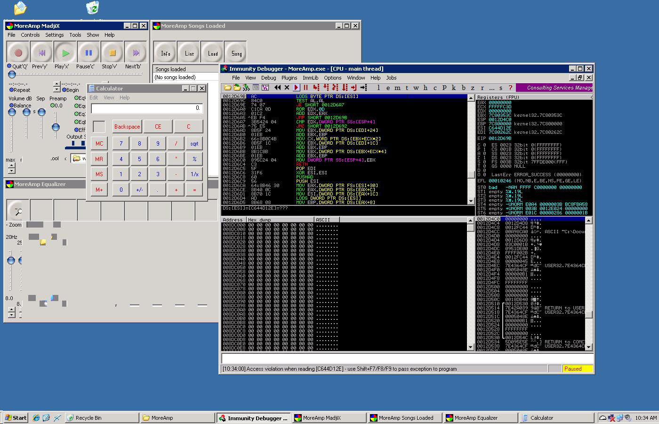This screenshot has width=659, height=424.
Task: Toggle the Quit'Q' radio indicator
Action: pyautogui.click(x=9, y=66)
